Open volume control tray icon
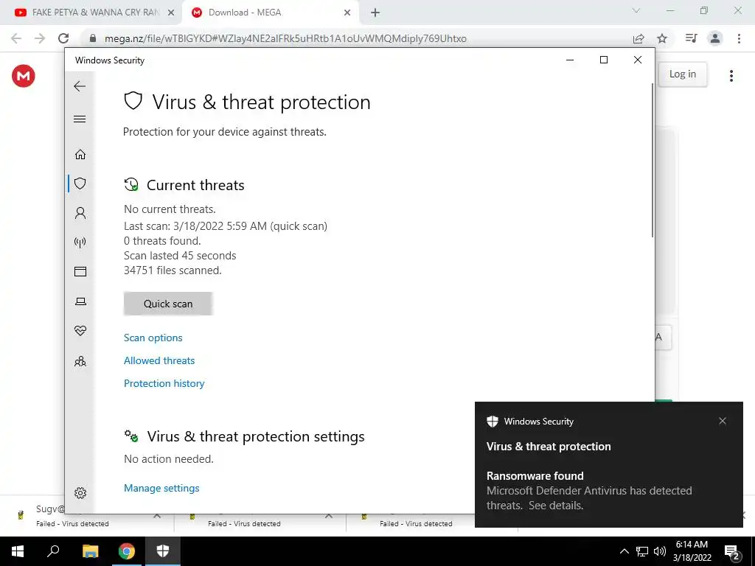 (x=660, y=551)
